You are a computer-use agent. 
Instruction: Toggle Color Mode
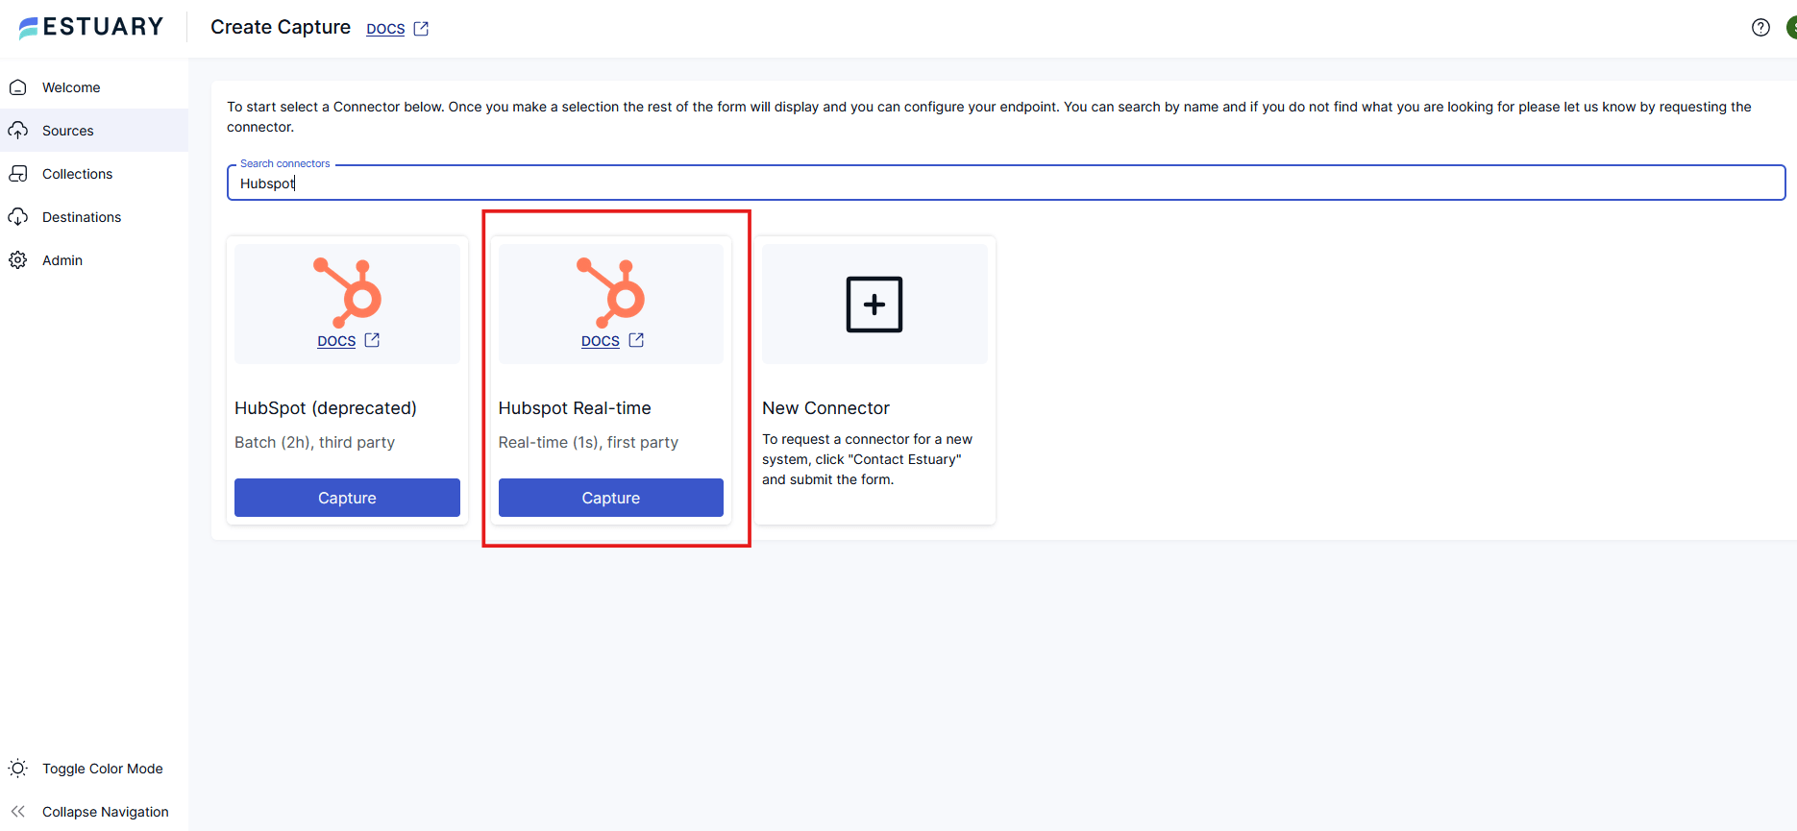(x=94, y=769)
